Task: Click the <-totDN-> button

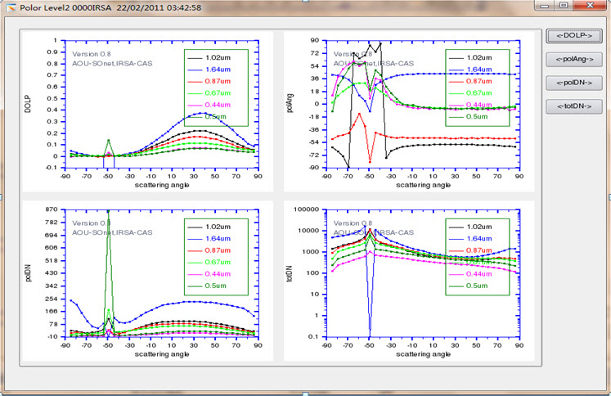Action: tap(574, 106)
